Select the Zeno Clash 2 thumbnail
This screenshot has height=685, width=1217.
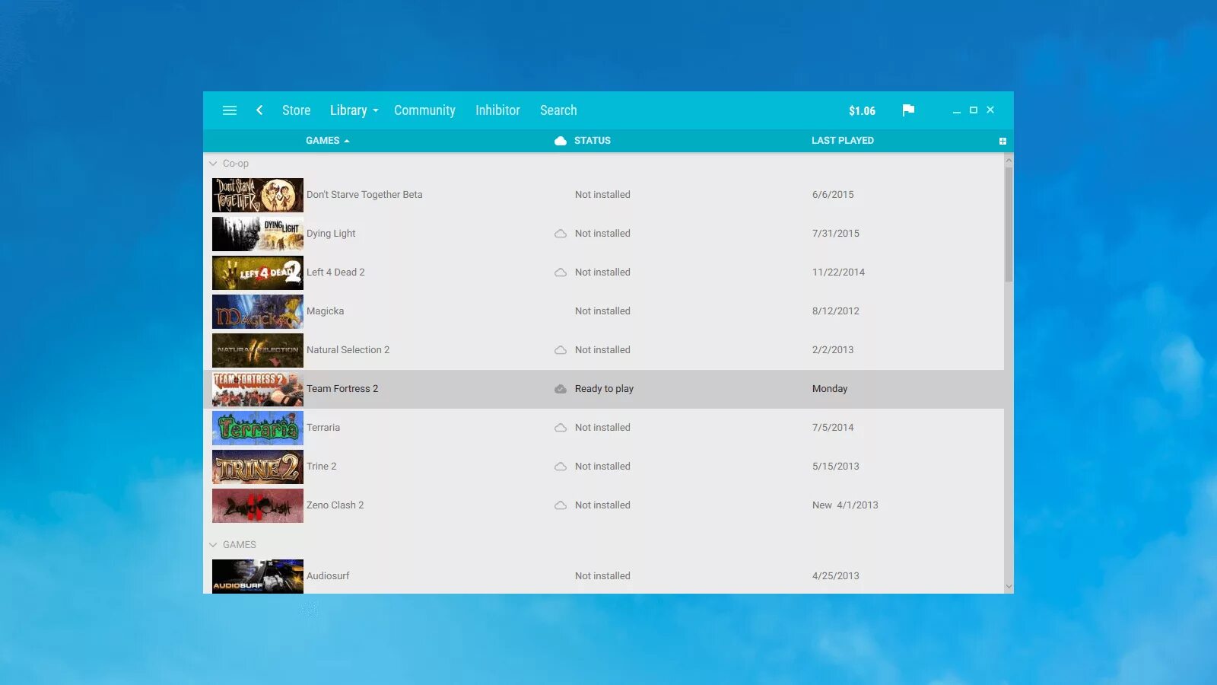tap(258, 505)
